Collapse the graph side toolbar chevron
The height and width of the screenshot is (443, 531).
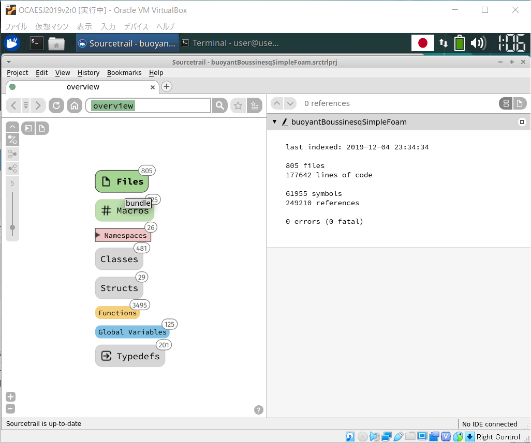12,127
